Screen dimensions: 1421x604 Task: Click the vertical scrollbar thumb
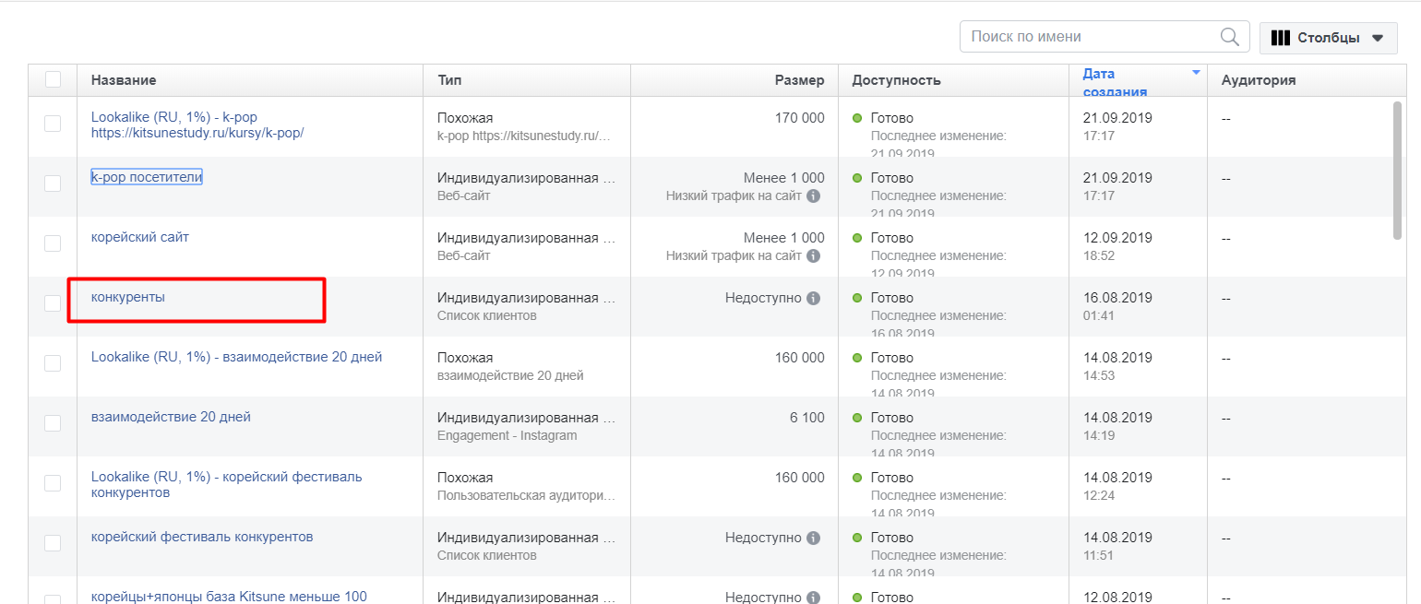click(x=1396, y=171)
